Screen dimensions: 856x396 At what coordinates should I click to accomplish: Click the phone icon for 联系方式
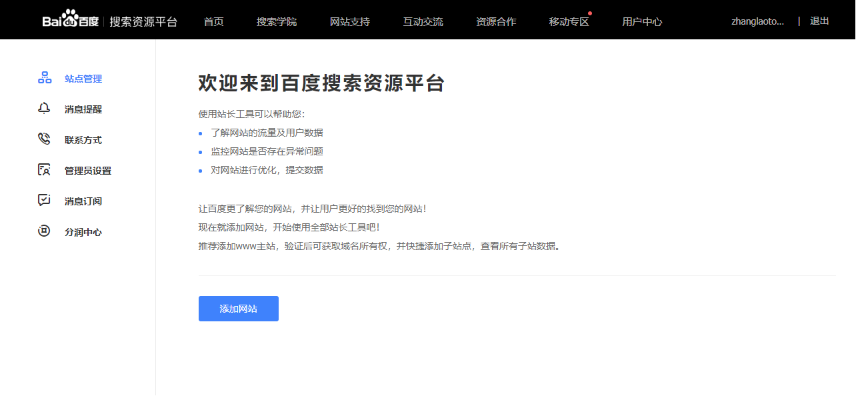coord(45,139)
